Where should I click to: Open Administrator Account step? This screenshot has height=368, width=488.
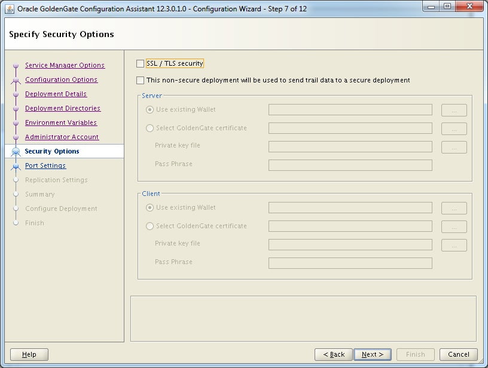click(x=62, y=137)
